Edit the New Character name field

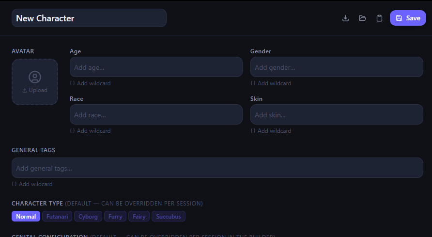[89, 18]
